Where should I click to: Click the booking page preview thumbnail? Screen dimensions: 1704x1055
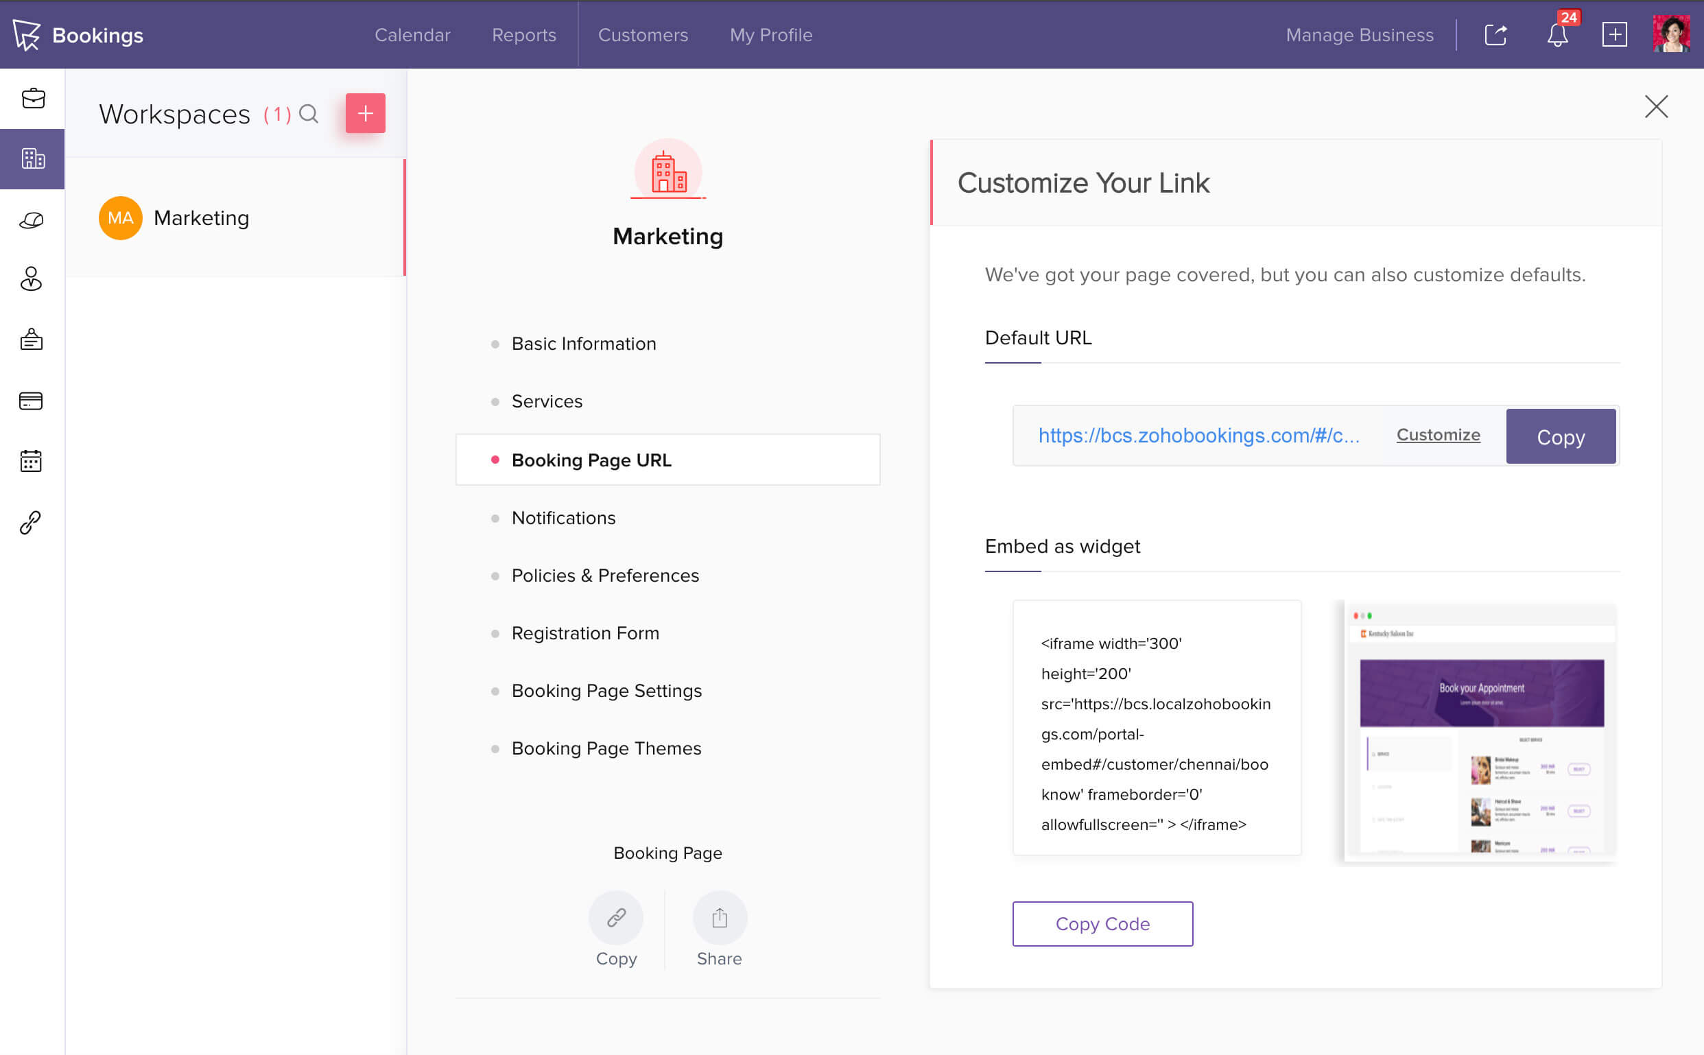click(1480, 731)
